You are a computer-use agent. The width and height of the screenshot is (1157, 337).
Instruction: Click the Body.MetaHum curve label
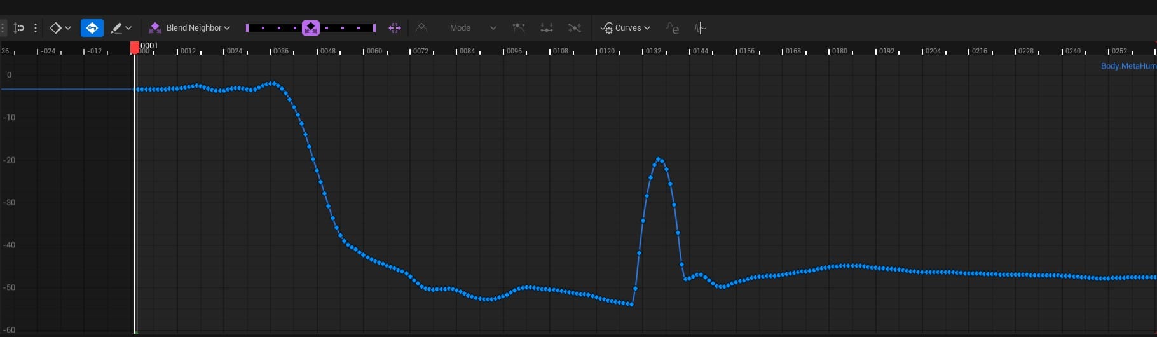coord(1128,66)
